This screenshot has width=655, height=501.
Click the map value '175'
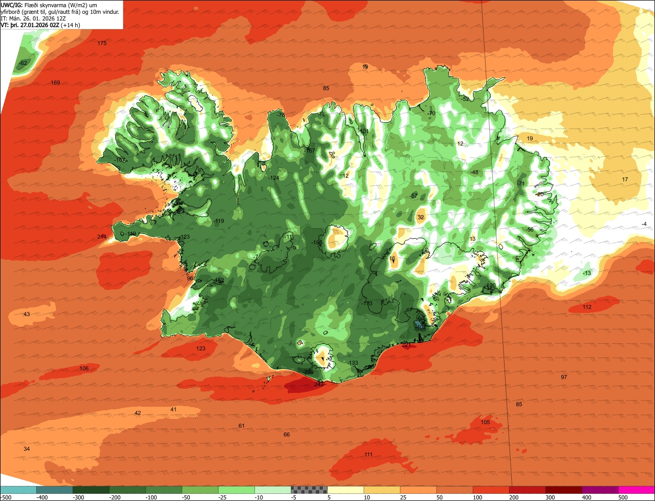click(x=102, y=43)
